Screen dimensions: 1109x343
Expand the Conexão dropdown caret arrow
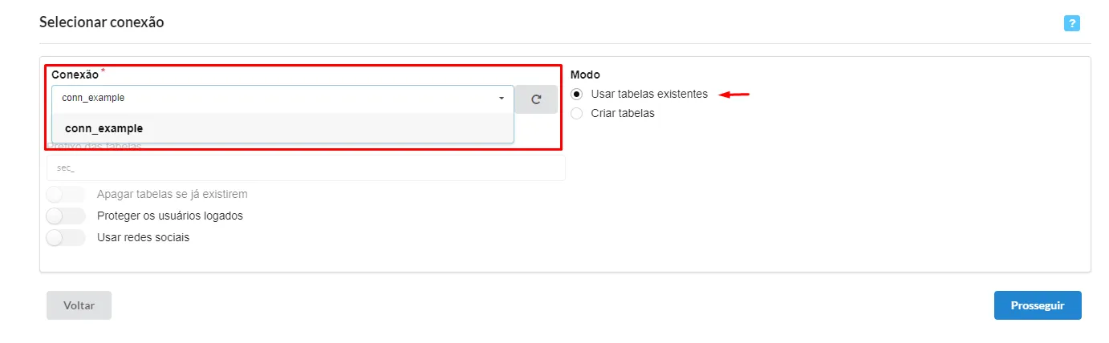[x=502, y=99]
